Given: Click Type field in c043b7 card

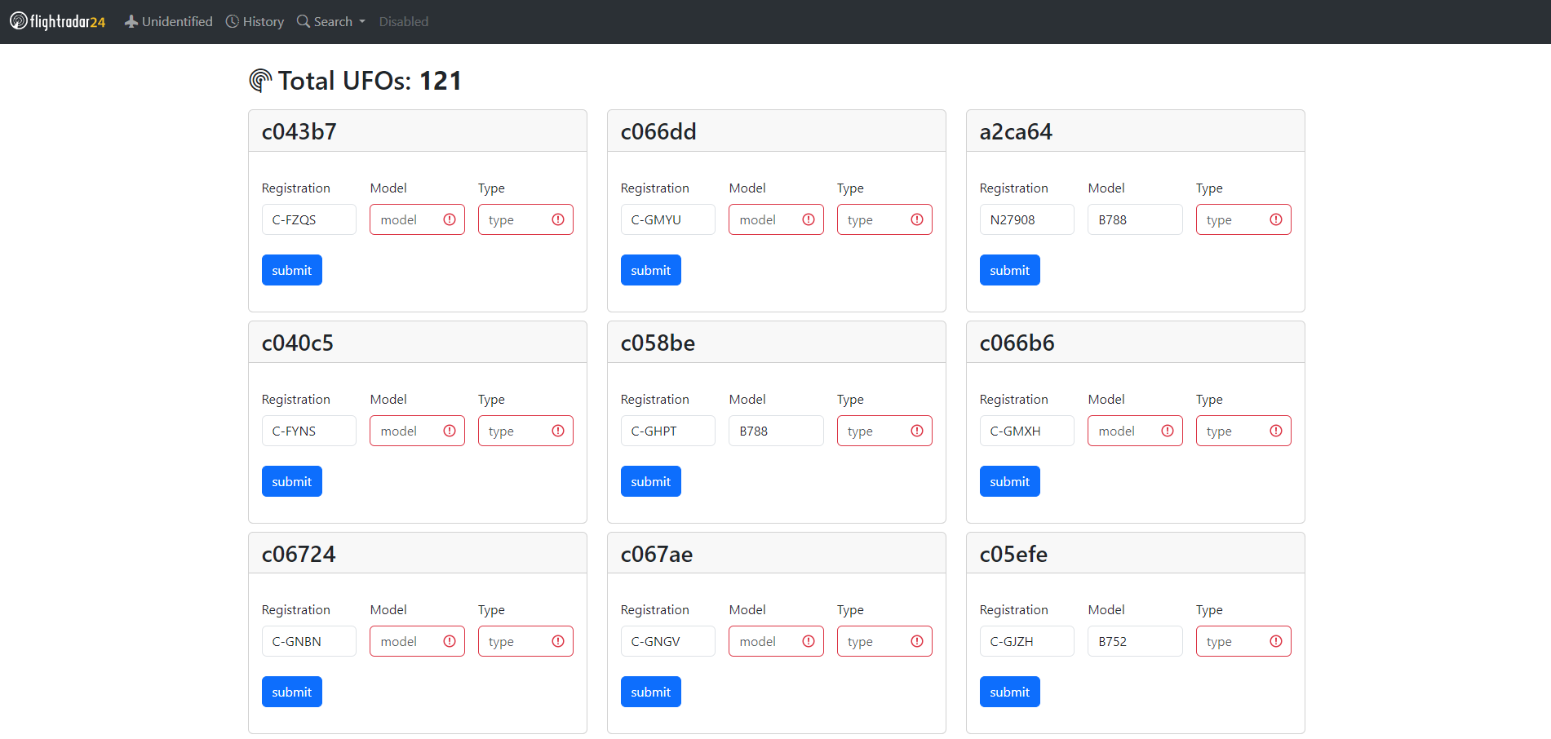Looking at the screenshot, I should coord(525,219).
